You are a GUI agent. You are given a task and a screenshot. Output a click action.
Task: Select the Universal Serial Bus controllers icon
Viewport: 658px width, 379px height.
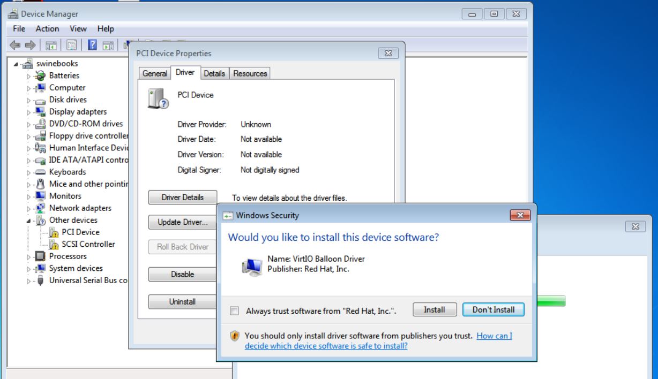[40, 281]
